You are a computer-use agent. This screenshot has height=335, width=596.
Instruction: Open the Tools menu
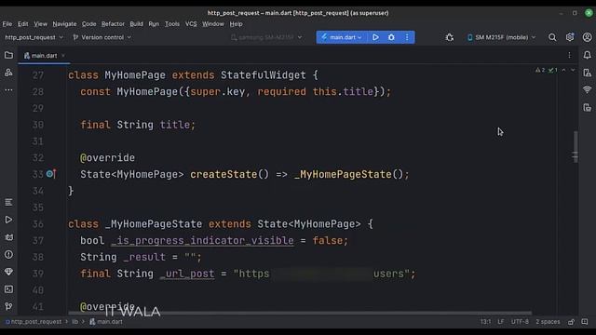tap(172, 24)
